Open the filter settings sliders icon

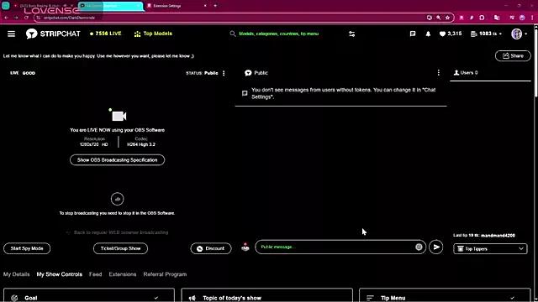point(351,34)
